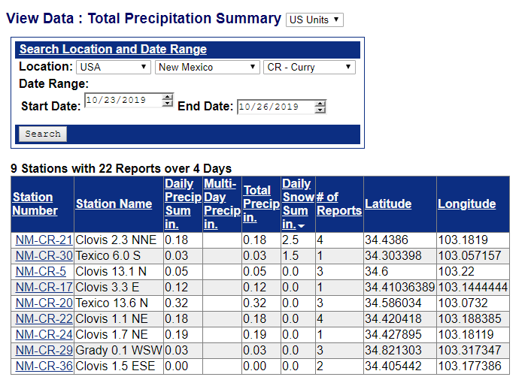Open the USA country dropdown
Image resolution: width=525 pixels, height=389 pixels.
(114, 67)
